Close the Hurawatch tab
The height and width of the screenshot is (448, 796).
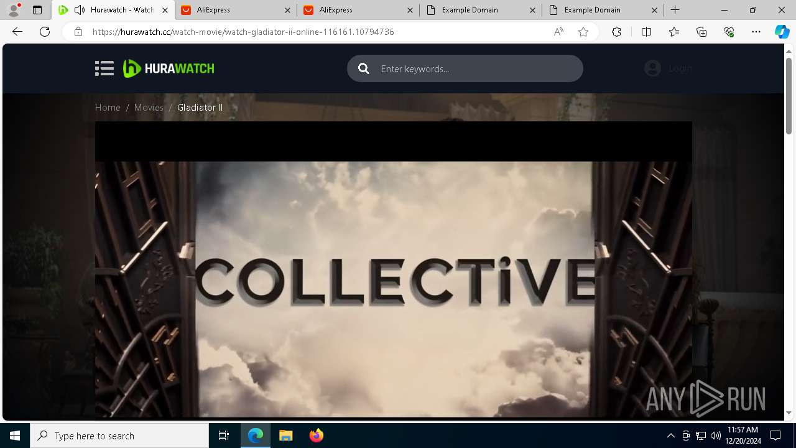(164, 10)
